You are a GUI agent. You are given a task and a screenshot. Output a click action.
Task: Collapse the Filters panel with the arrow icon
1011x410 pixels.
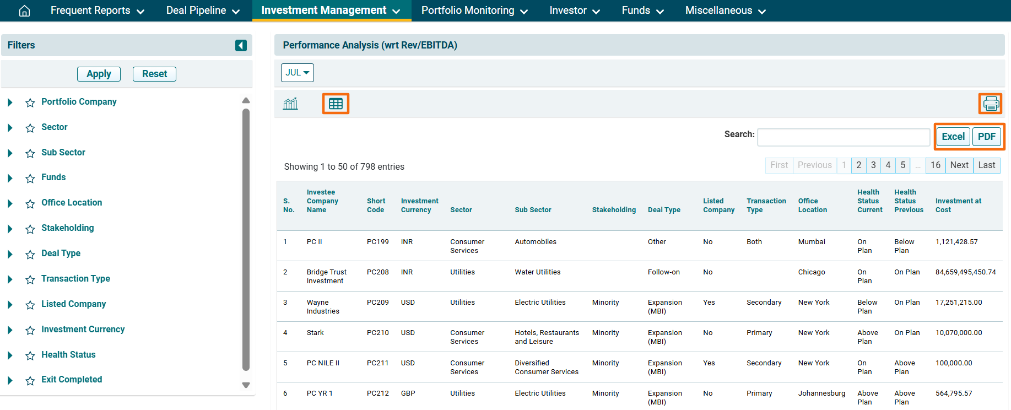point(241,45)
